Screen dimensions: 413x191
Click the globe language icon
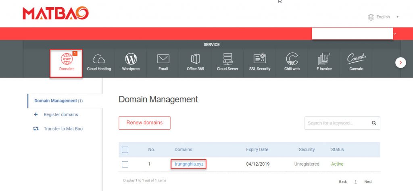click(x=371, y=17)
